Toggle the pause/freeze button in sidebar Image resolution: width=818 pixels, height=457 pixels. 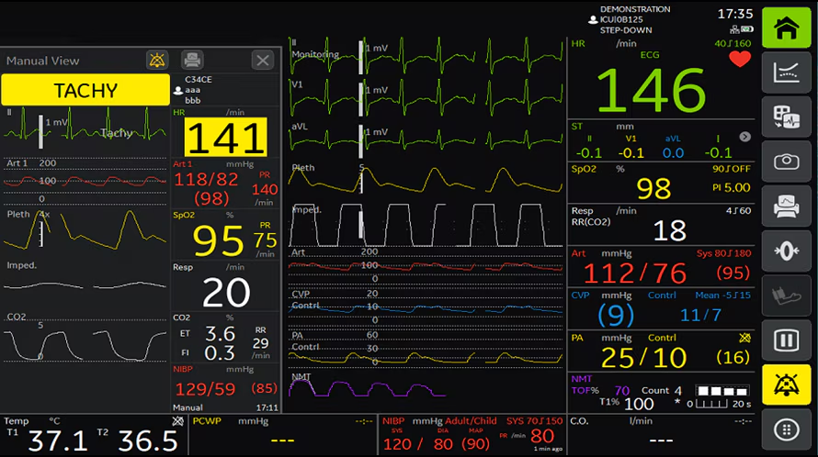point(786,340)
